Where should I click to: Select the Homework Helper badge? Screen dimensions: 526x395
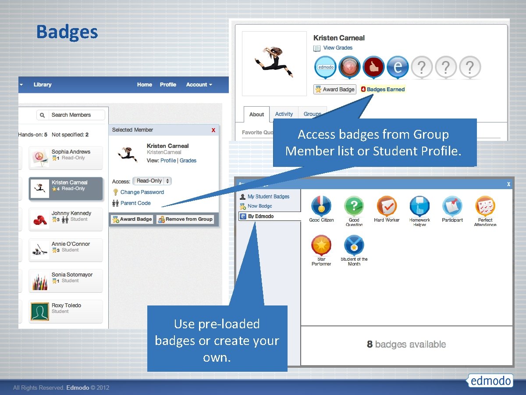[419, 205]
